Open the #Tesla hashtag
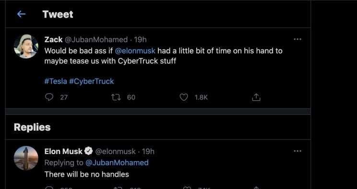 click(x=56, y=81)
